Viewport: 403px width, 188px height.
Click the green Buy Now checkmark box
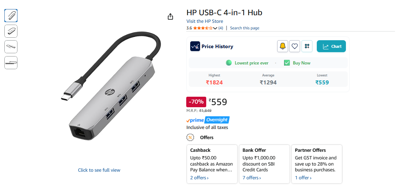[287, 63]
